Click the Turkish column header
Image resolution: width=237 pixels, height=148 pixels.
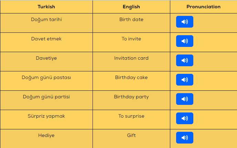pos(46,7)
